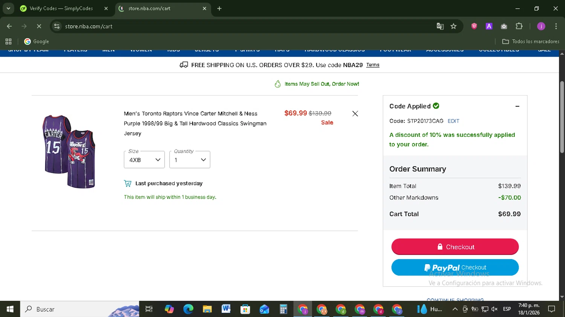Click the muted volume tray icon
Image resolution: width=565 pixels, height=317 pixels.
coord(495,309)
